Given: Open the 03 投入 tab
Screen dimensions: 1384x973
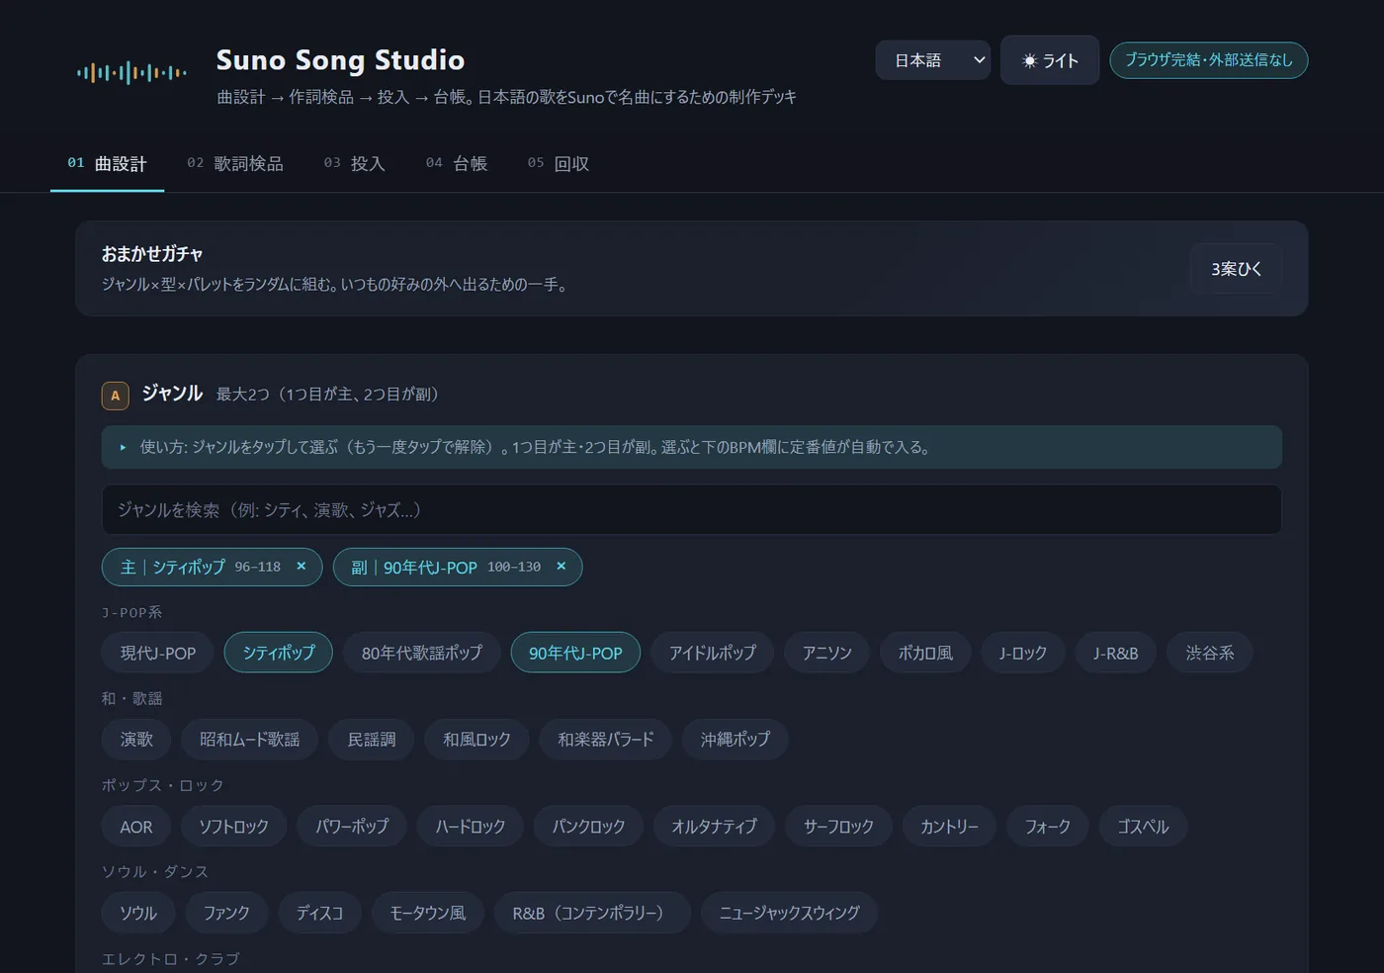Looking at the screenshot, I should coord(354,163).
